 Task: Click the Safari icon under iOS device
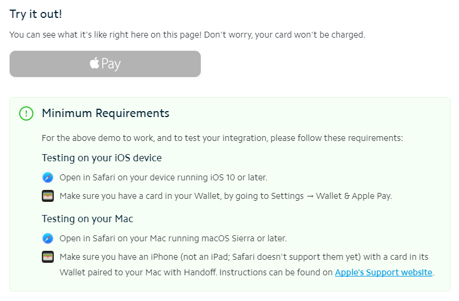pyautogui.click(x=48, y=177)
